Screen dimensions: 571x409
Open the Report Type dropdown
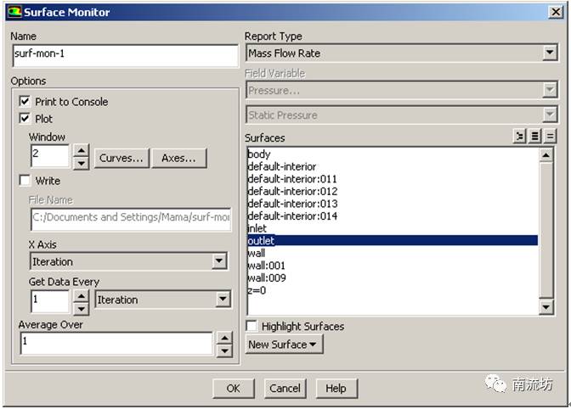pos(550,53)
